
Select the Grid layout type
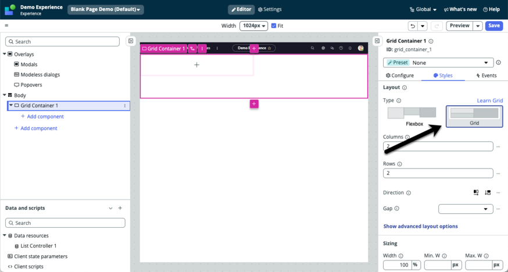click(474, 116)
